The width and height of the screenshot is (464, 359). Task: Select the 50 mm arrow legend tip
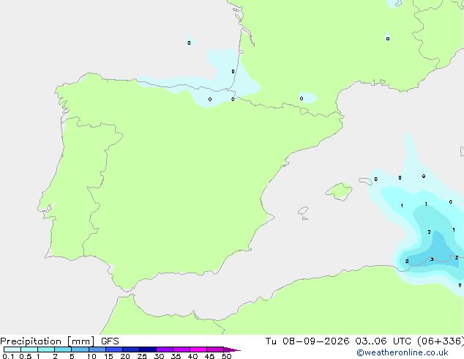click(232, 349)
